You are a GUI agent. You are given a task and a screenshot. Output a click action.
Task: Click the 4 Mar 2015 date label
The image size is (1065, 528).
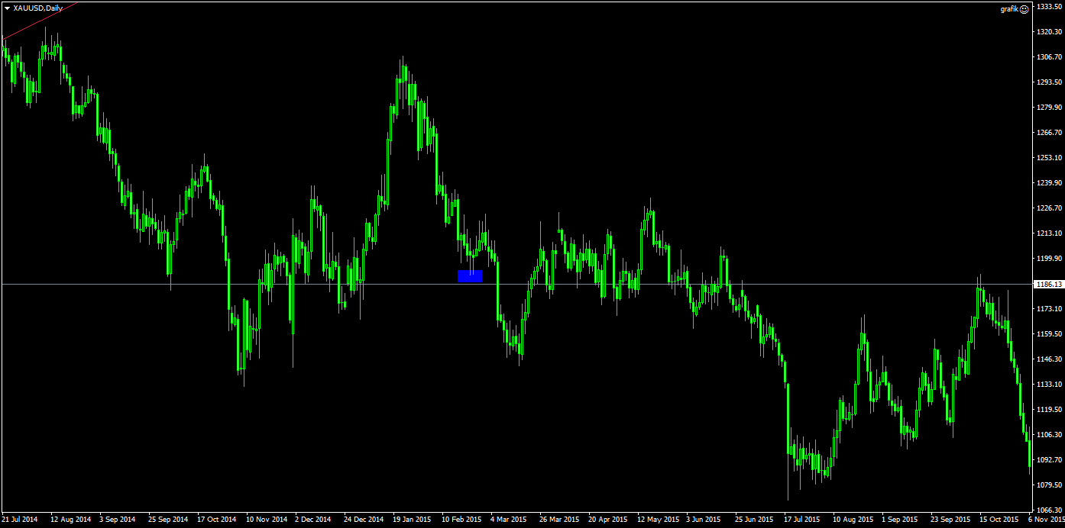[509, 520]
